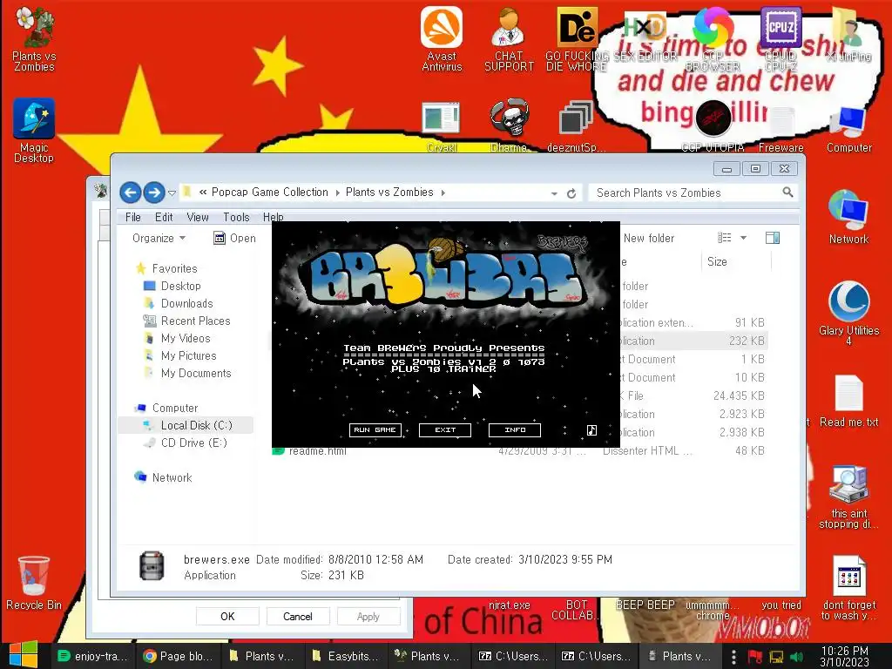Click the INFO button in trainer
The image size is (892, 669).
[515, 430]
